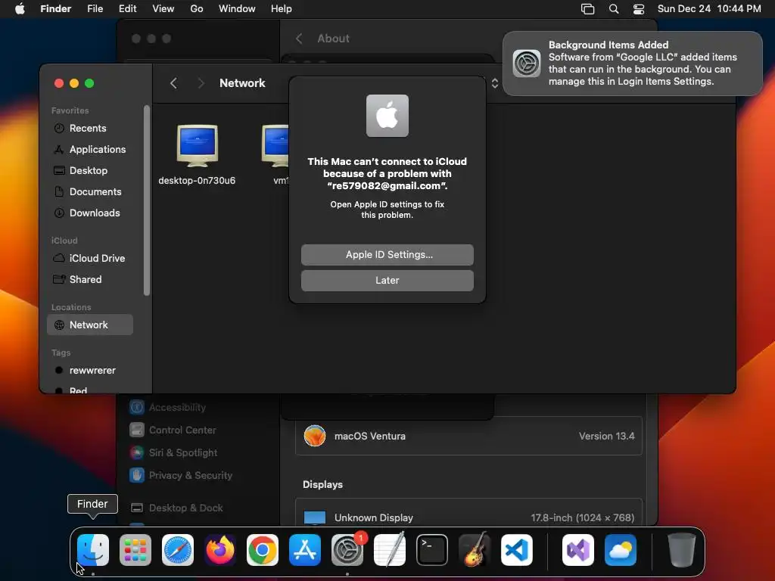The height and width of the screenshot is (581, 775).
Task: Open Finder from the Dock
Action: pyautogui.click(x=93, y=550)
